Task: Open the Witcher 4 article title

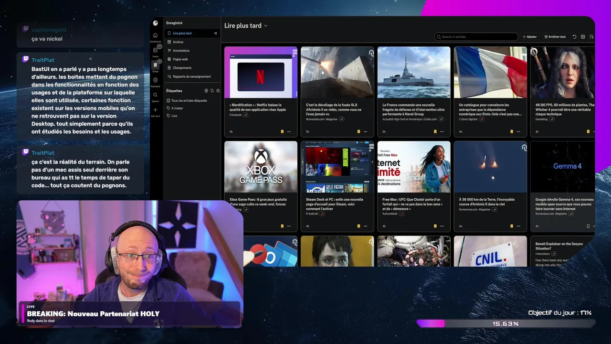Action: click(x=565, y=109)
